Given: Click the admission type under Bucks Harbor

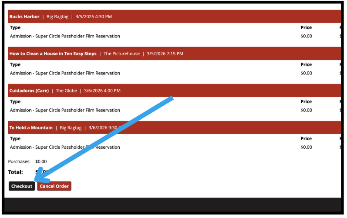Looking at the screenshot, I should click(x=65, y=36).
